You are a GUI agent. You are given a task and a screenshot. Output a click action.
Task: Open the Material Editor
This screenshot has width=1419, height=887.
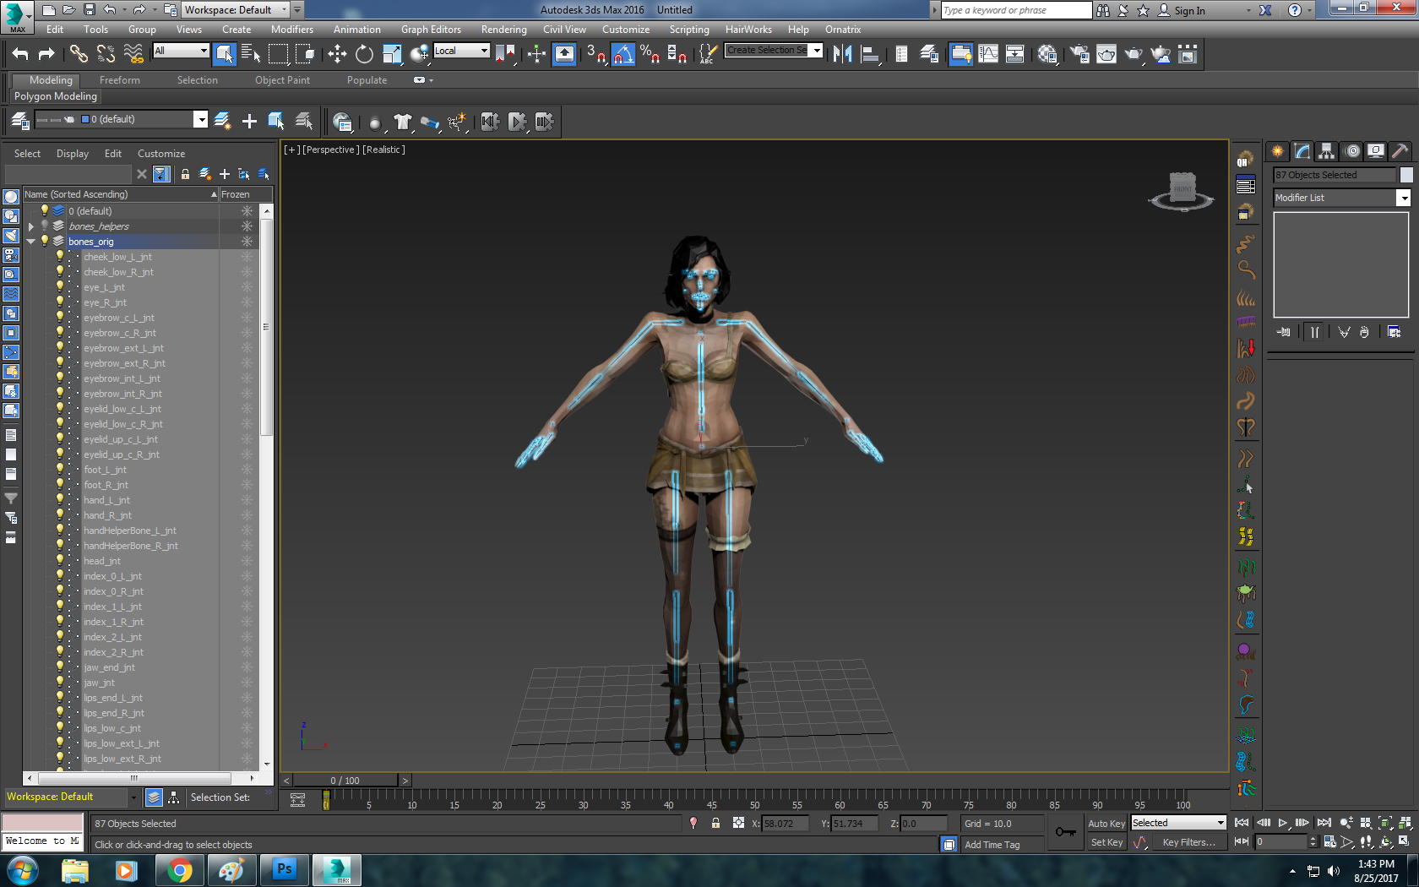[x=1047, y=54]
